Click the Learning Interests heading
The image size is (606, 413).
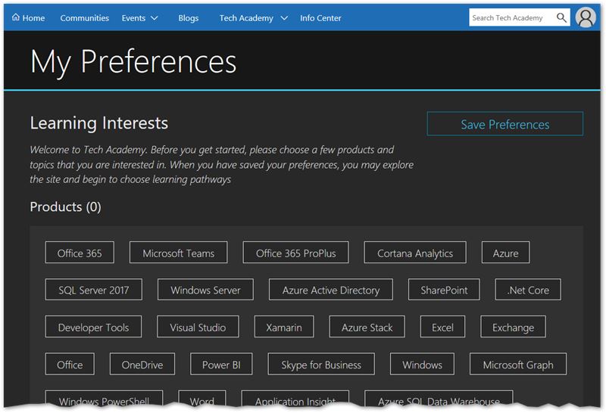coord(99,123)
